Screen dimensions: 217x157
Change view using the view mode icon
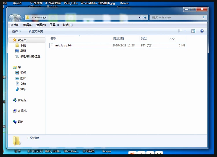(x=180, y=31)
